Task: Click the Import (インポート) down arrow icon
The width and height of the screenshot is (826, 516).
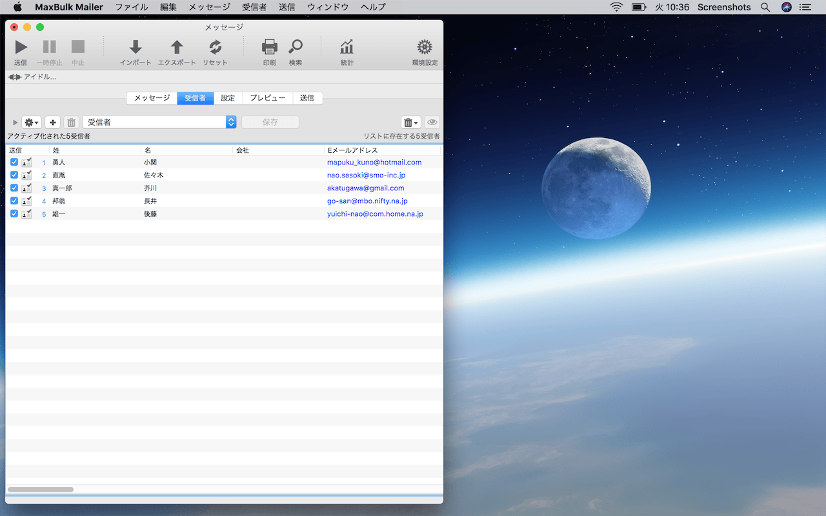Action: click(136, 47)
